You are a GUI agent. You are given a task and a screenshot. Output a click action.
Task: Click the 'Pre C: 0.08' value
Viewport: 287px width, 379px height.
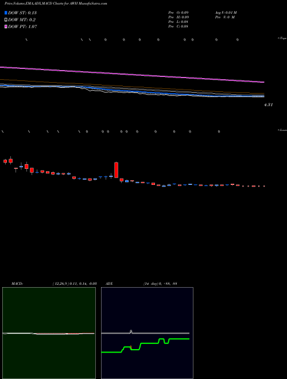[179, 26]
